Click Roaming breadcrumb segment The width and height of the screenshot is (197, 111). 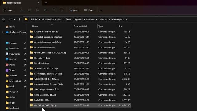90,19
